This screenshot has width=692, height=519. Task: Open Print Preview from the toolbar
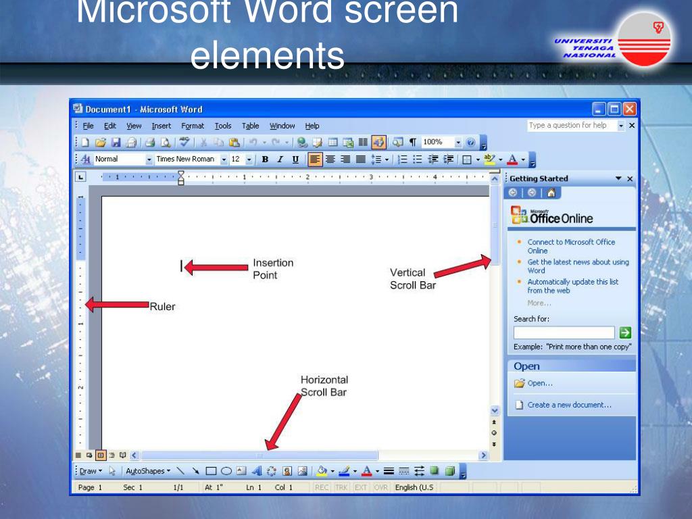(166, 142)
